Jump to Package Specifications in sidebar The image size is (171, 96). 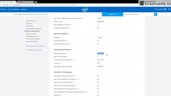tap(33, 36)
